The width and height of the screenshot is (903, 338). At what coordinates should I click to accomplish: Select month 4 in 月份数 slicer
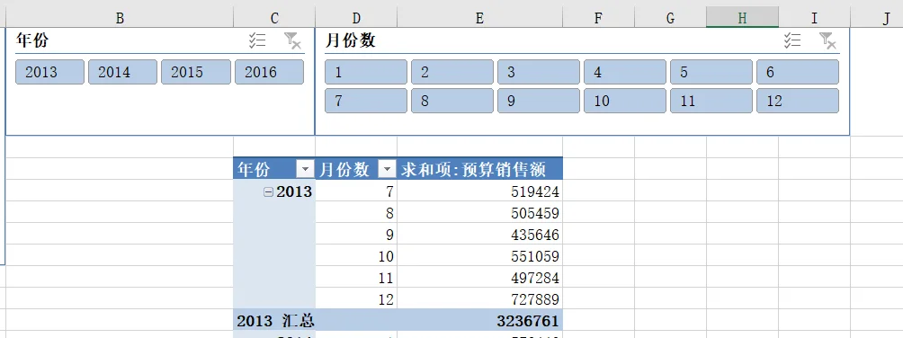625,72
